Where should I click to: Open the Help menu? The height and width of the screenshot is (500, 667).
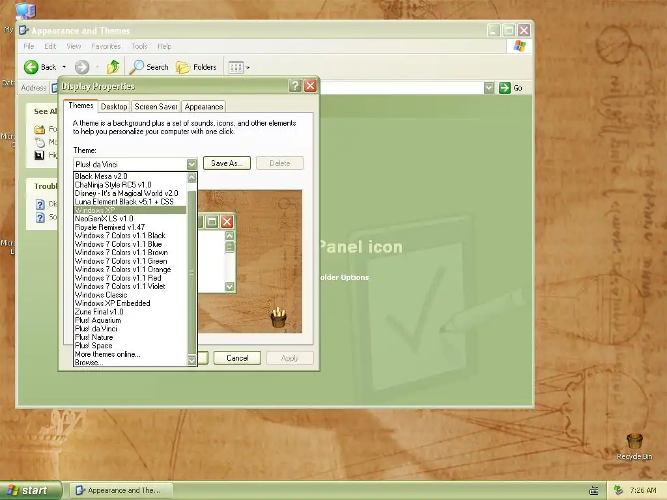[x=165, y=46]
